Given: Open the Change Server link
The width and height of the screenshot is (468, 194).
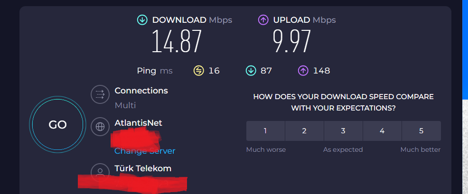Looking at the screenshot, I should [145, 151].
